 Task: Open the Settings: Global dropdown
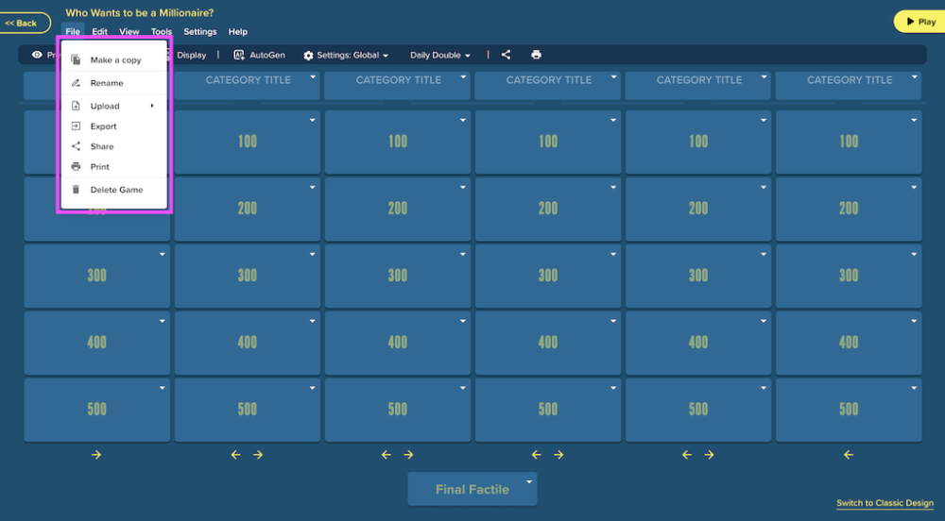[x=346, y=55]
